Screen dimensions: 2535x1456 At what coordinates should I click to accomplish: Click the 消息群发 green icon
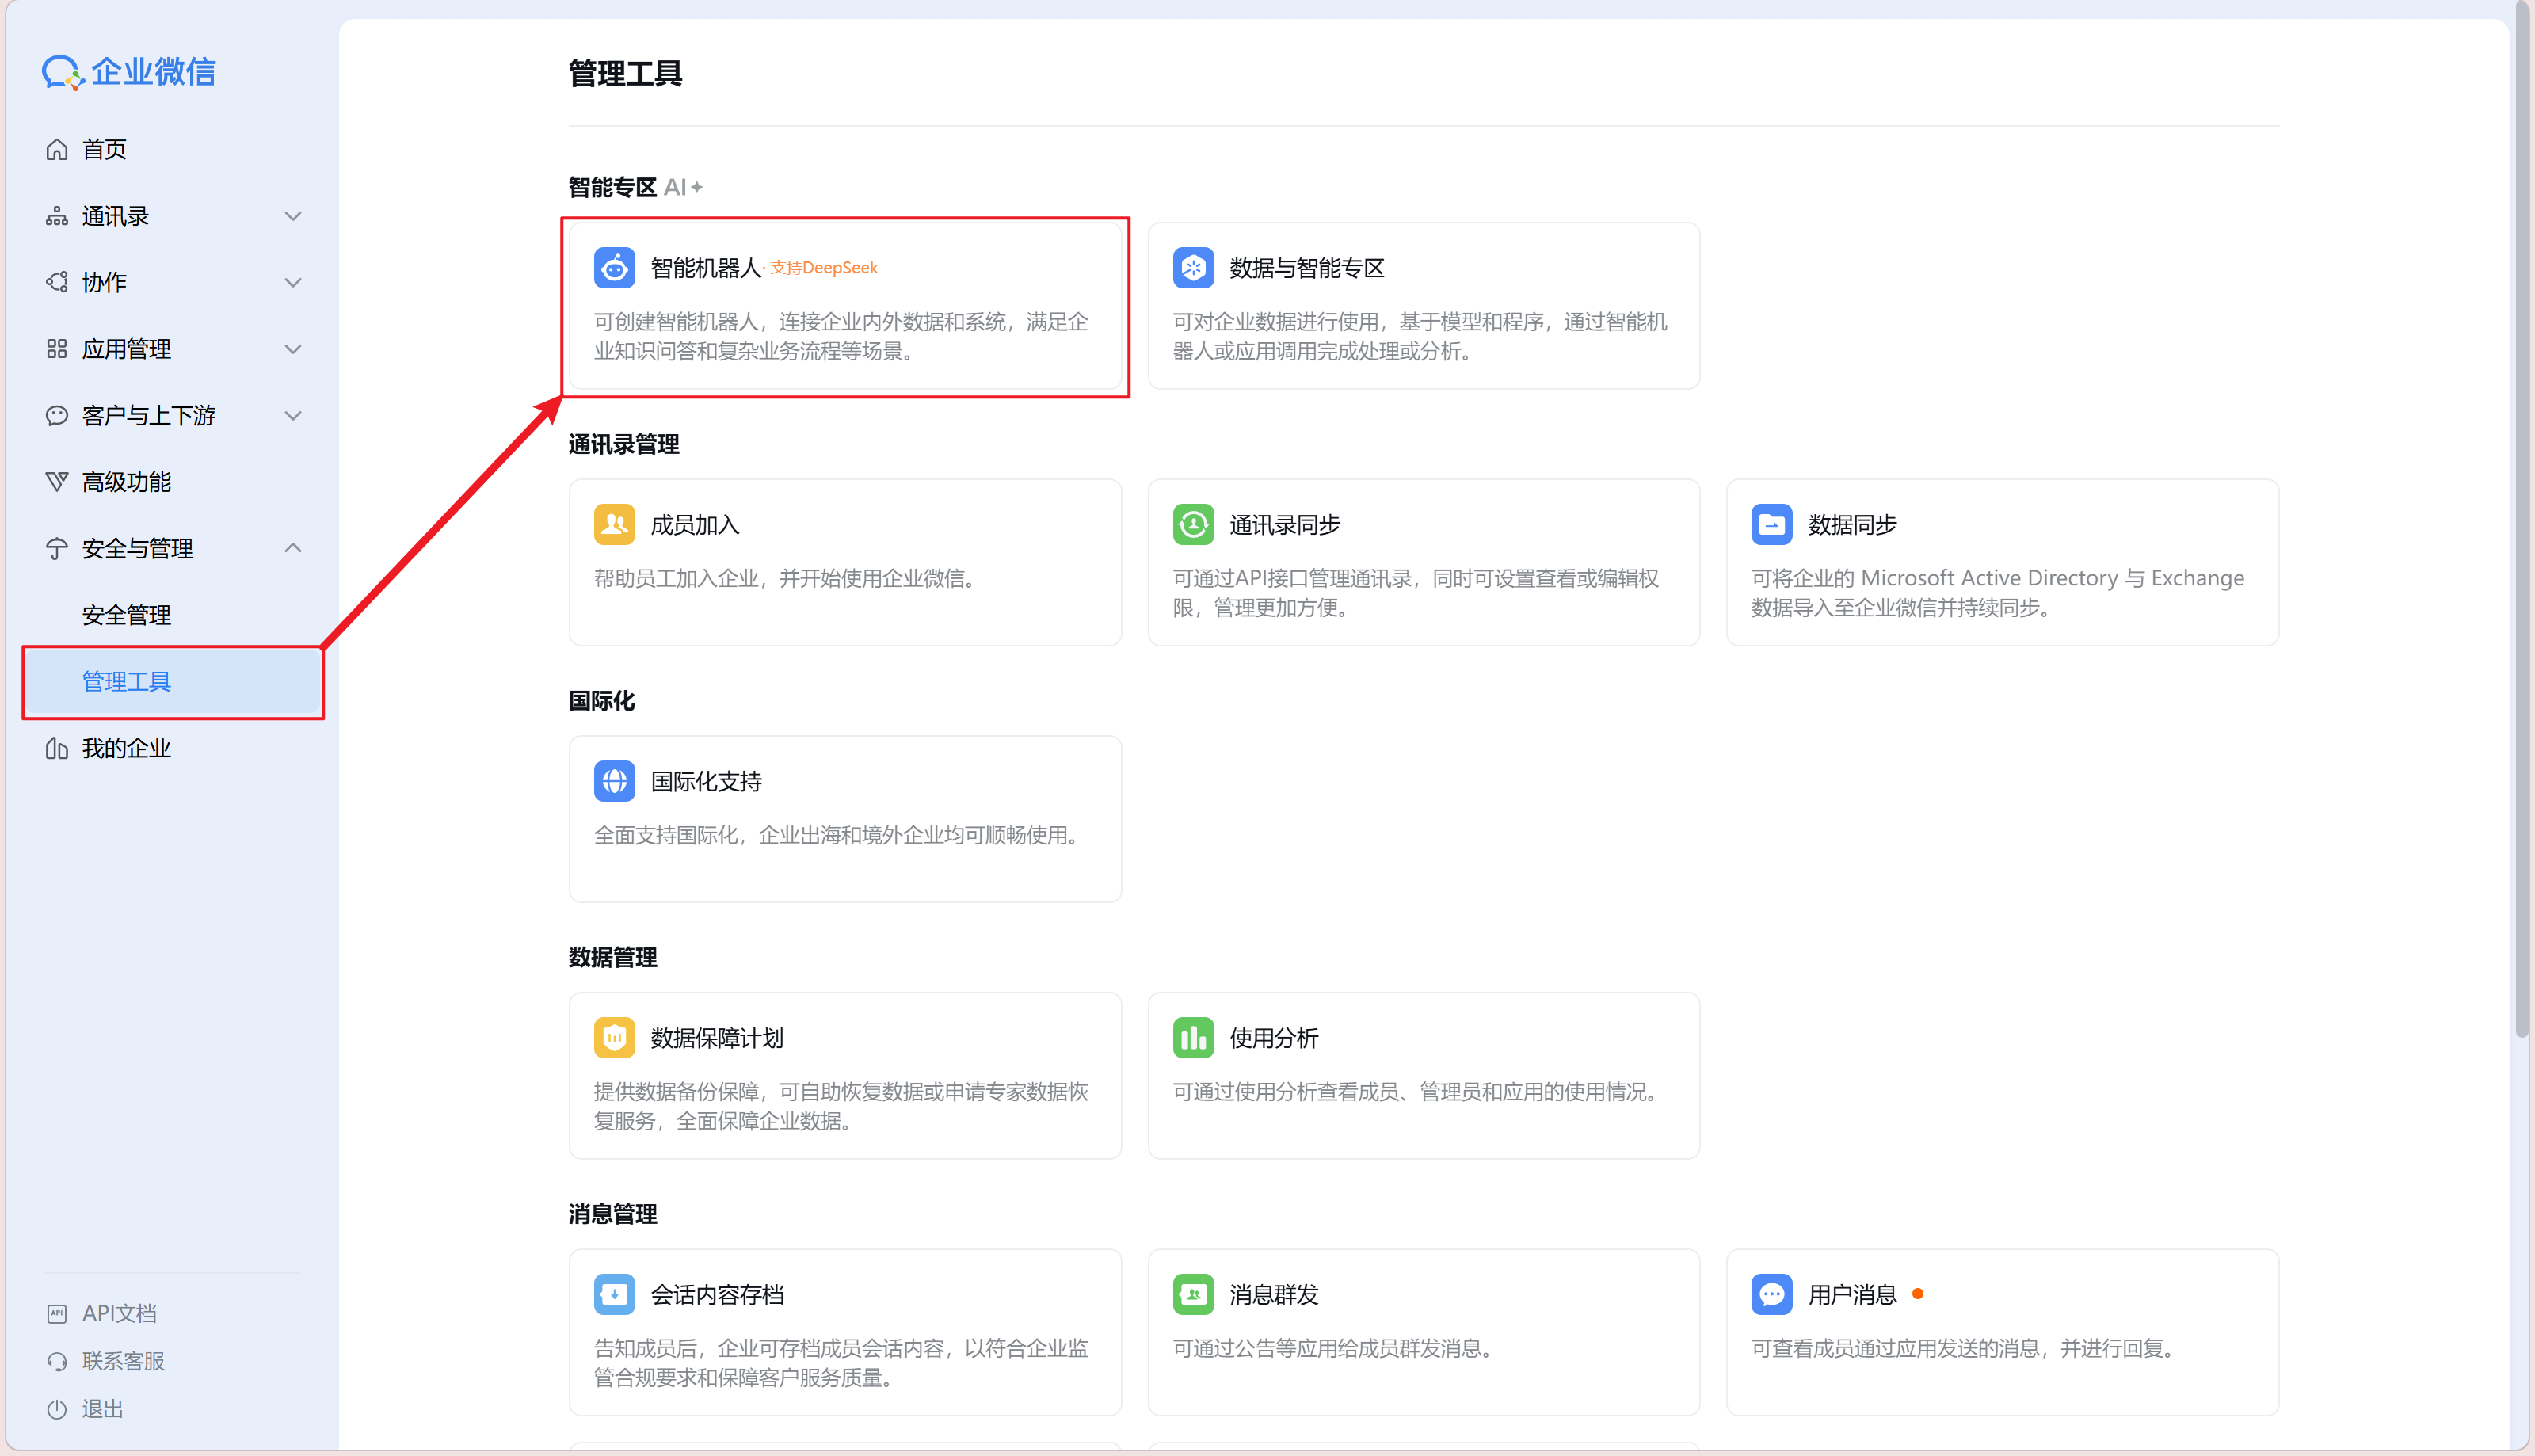1192,1294
